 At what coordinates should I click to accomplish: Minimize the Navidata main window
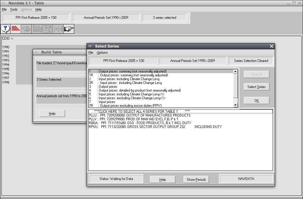tap(288, 3)
